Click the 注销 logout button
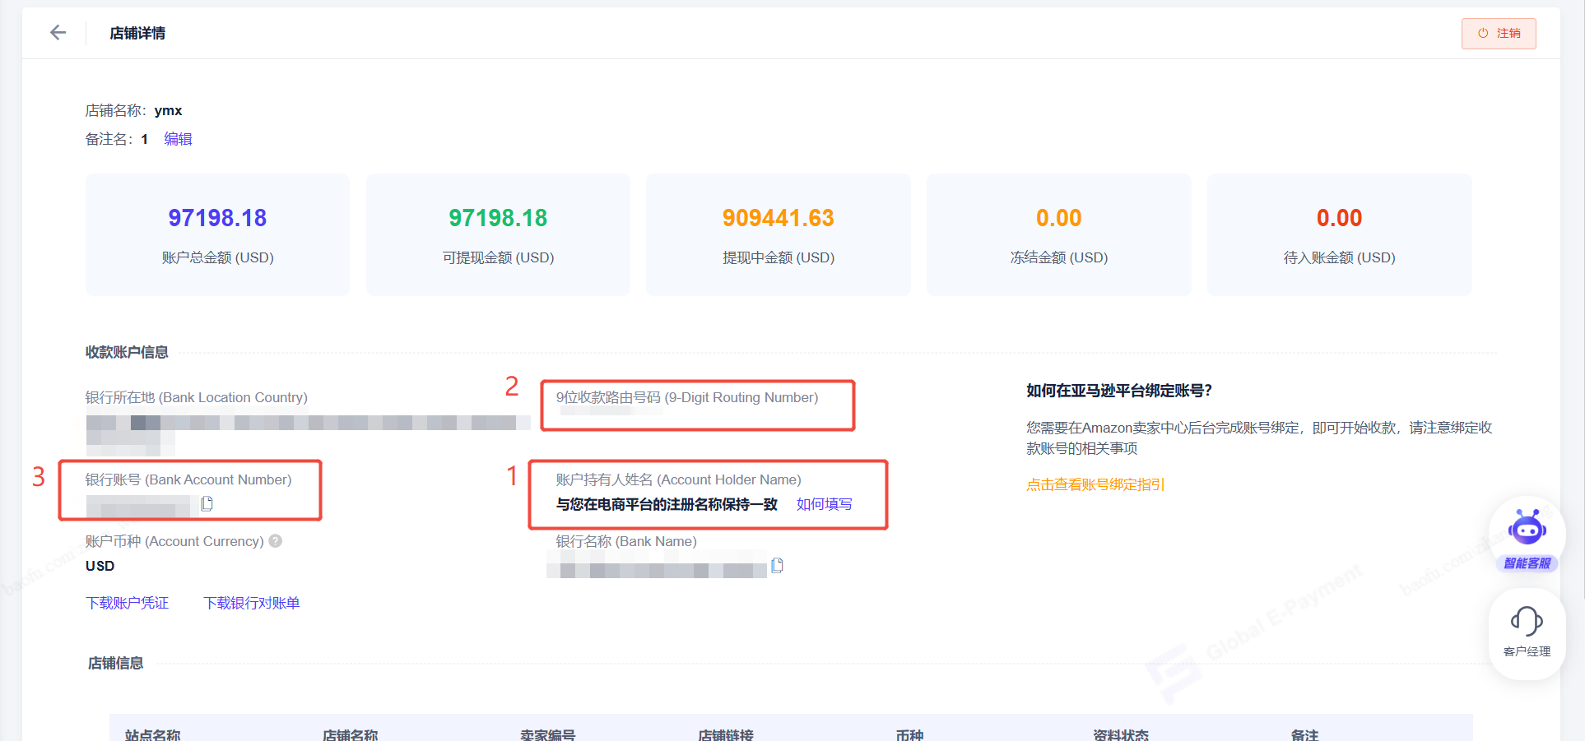 pos(1498,34)
